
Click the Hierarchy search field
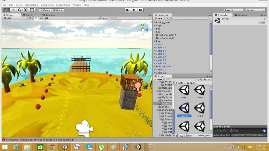[188, 18]
